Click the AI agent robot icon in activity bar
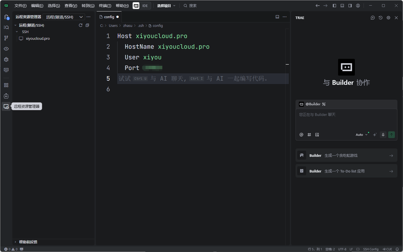The image size is (403, 252). coord(6,96)
